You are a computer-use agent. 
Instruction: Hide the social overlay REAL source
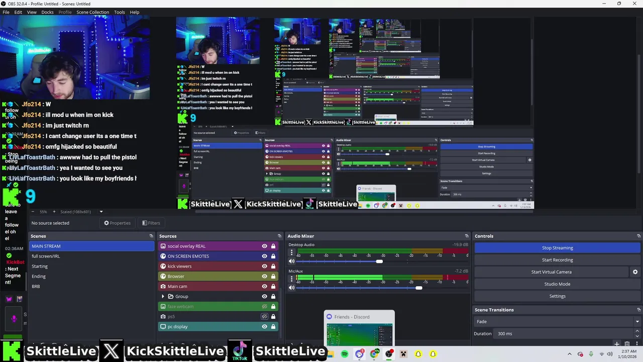[x=264, y=246]
